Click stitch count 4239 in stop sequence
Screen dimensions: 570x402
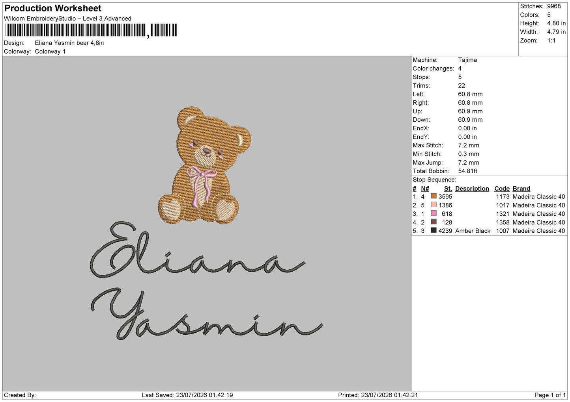445,231
